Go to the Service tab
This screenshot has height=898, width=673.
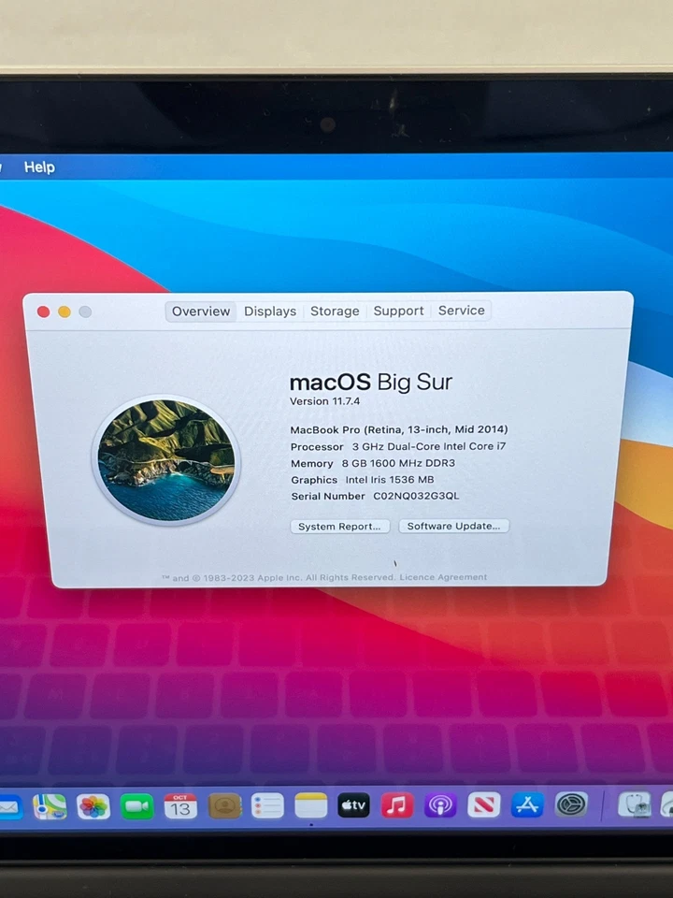pos(461,311)
